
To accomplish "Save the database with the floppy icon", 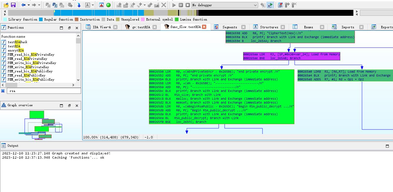I will point(13,5).
